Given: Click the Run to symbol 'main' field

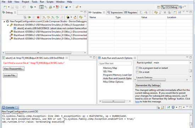Looking at the screenshot, I should [x=171, y=63].
